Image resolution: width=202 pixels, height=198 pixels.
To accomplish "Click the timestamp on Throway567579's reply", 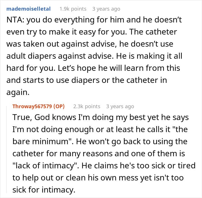I will (120, 106).
